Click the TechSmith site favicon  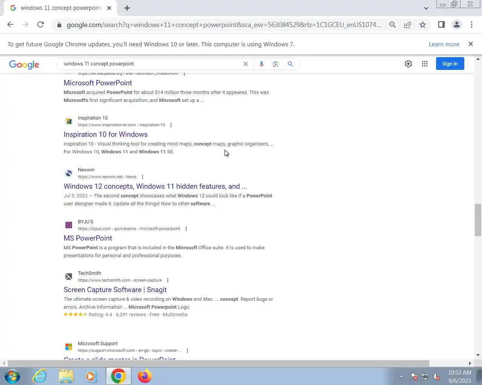click(69, 276)
